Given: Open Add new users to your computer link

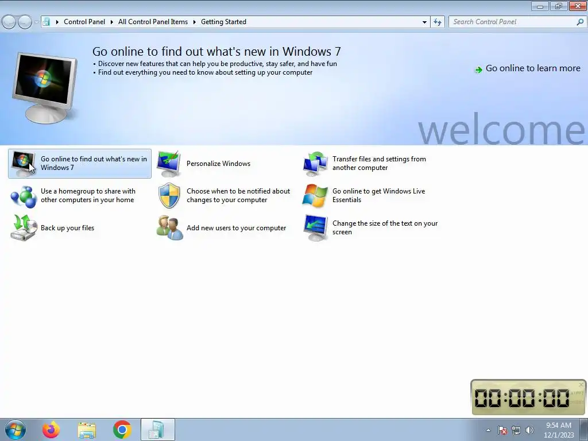Looking at the screenshot, I should click(236, 228).
